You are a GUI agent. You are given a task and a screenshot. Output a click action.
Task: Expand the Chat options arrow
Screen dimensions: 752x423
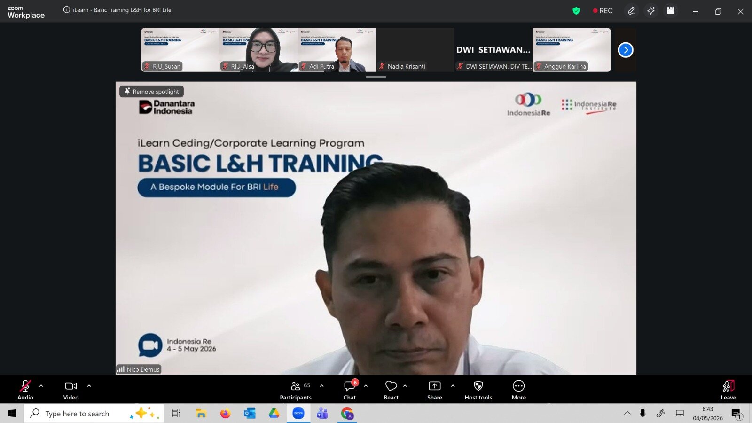click(x=366, y=386)
